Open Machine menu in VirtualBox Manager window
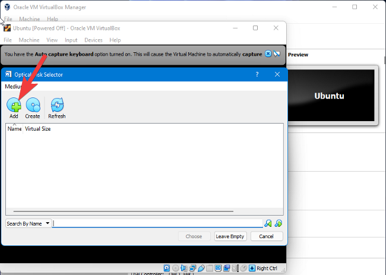 pyautogui.click(x=29, y=19)
